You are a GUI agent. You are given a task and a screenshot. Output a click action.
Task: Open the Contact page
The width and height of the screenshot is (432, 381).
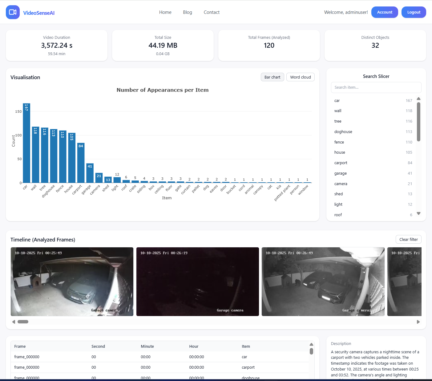212,12
